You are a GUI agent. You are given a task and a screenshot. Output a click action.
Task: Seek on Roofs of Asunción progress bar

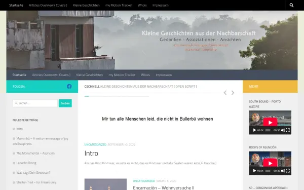pyautogui.click(x=268, y=171)
